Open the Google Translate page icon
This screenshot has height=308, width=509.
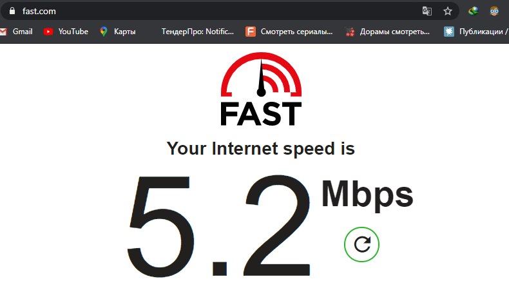tap(427, 12)
